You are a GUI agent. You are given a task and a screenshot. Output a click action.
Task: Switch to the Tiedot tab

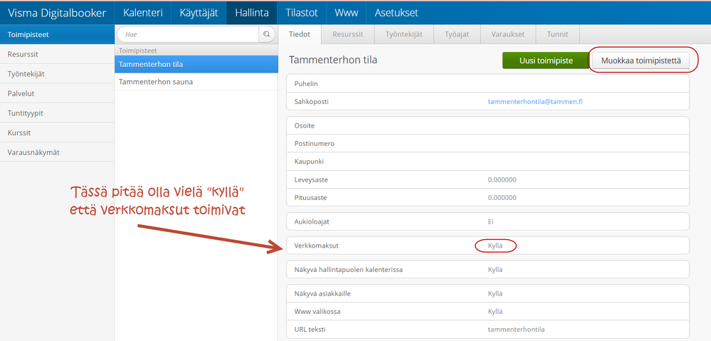pyautogui.click(x=299, y=34)
